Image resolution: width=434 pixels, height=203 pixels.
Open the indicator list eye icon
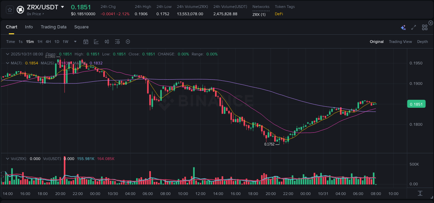point(117,42)
